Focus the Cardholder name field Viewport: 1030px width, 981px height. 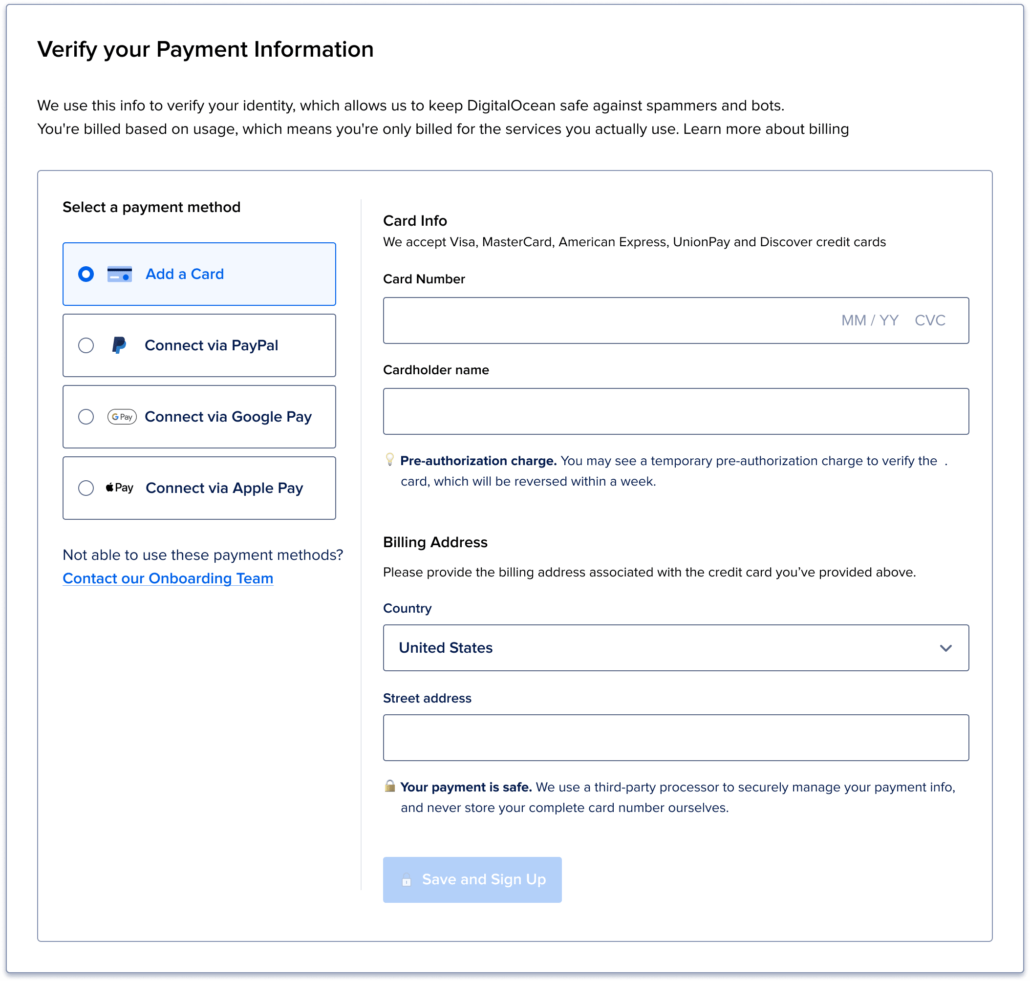point(676,411)
